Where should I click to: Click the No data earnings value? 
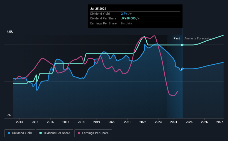coord(126,23)
